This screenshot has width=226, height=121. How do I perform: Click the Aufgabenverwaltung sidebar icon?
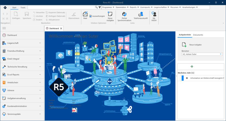[4, 98]
